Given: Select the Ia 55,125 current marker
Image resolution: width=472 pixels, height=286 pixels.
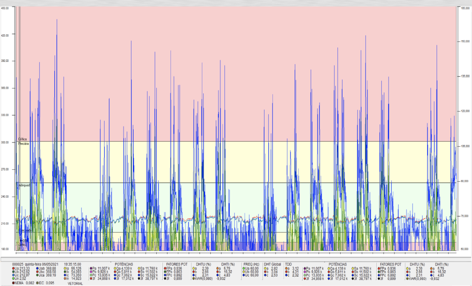Looking at the screenshot, I should pyautogui.click(x=66, y=268).
